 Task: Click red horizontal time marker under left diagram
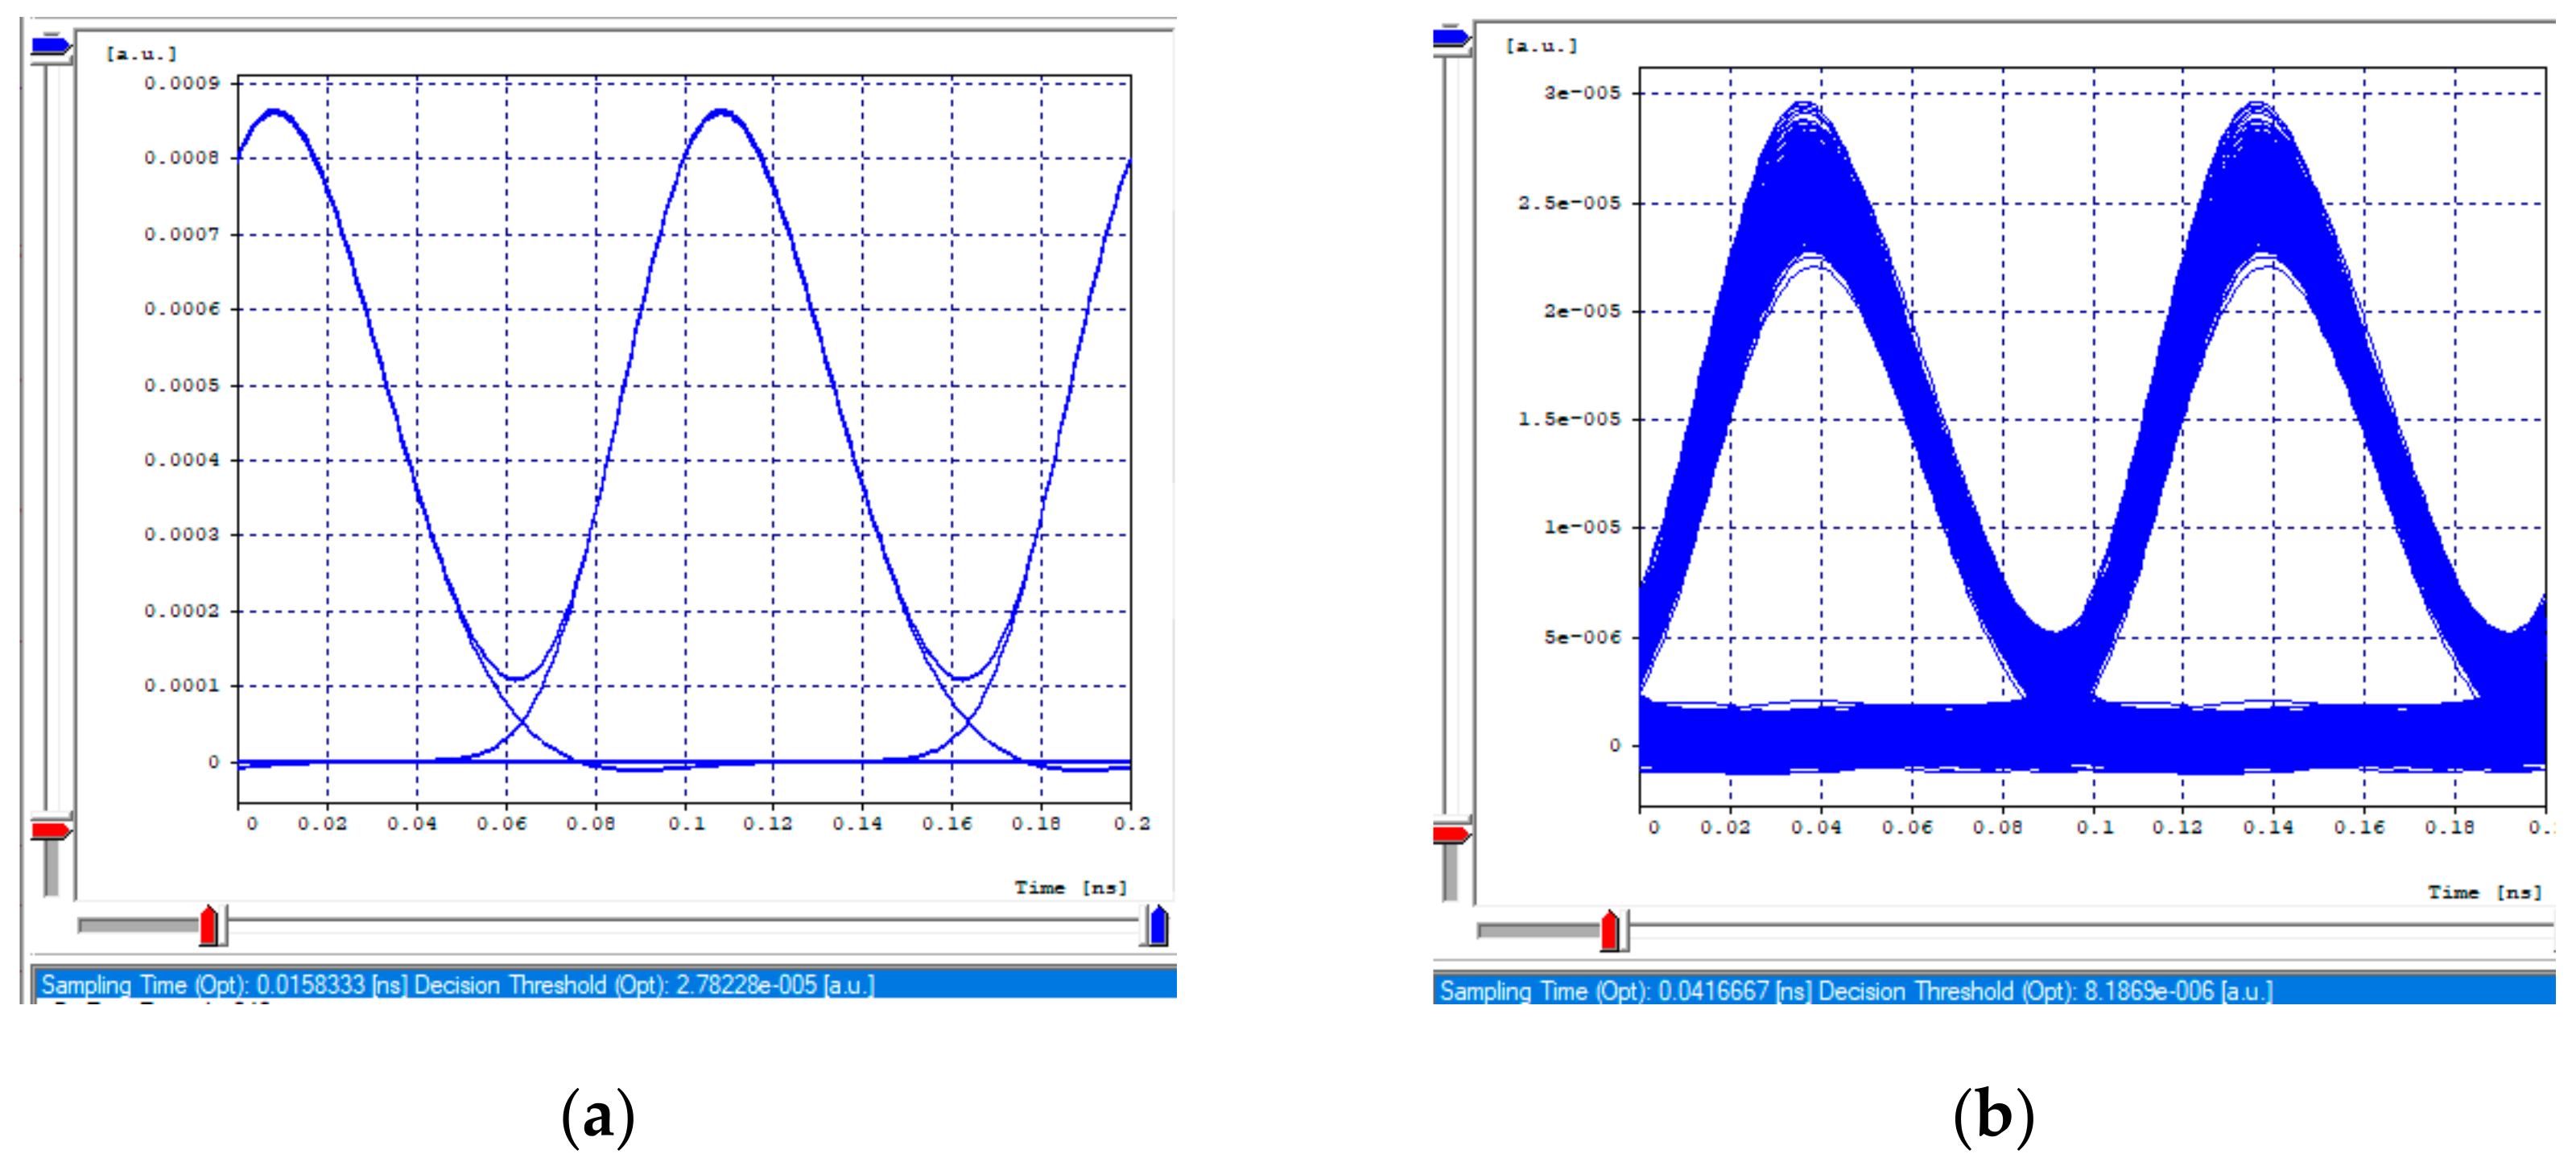click(209, 925)
